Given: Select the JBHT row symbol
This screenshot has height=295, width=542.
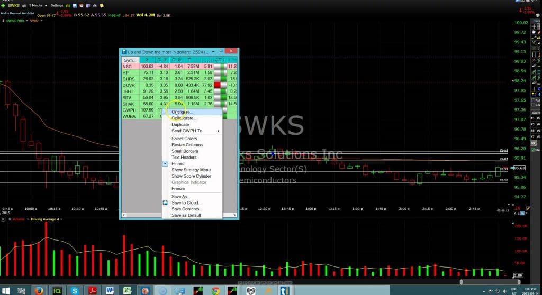Looking at the screenshot, I should click(128, 91).
